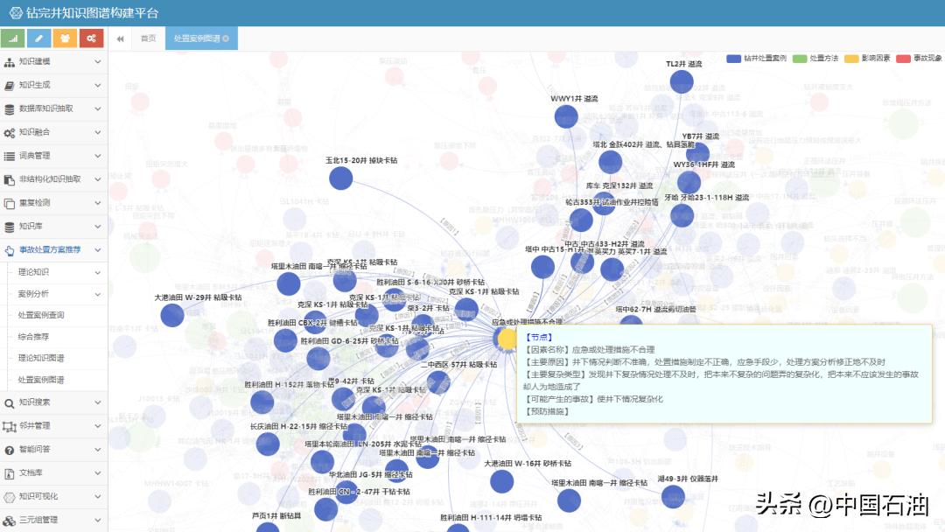Toggle the 处置方法 legend category
The image size is (945, 532).
[815, 59]
